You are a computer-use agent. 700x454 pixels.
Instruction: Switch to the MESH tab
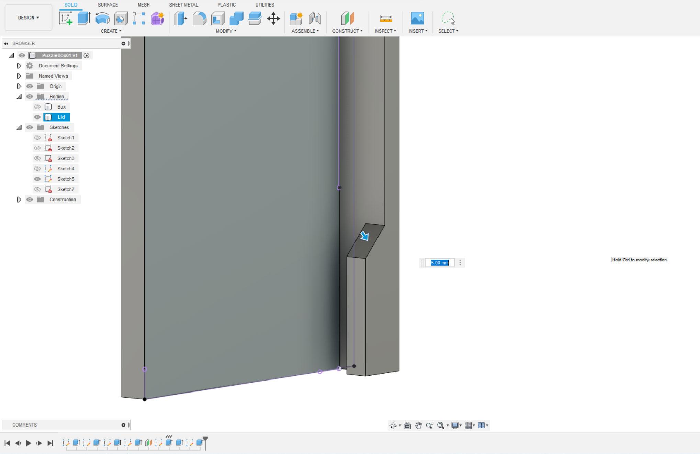144,5
